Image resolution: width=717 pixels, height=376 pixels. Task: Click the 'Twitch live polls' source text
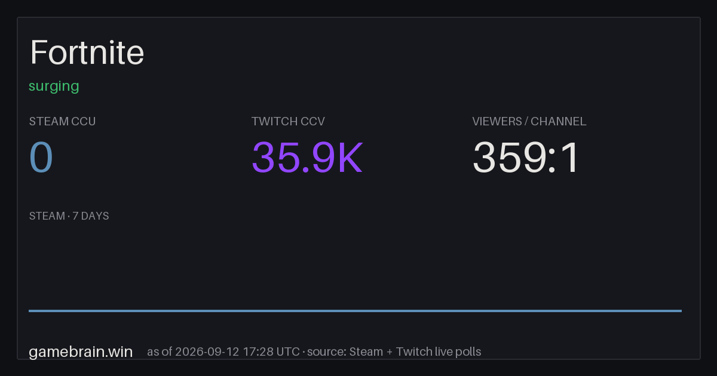[439, 352]
